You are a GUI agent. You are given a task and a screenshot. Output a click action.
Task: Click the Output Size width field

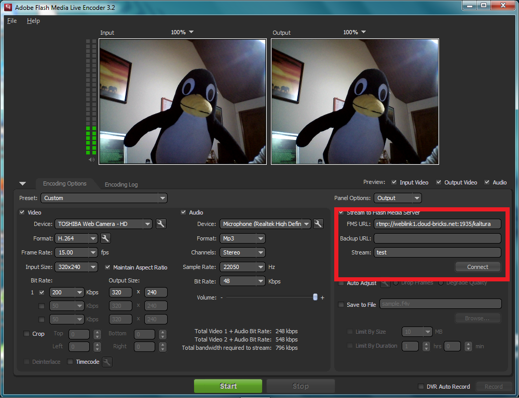click(120, 292)
